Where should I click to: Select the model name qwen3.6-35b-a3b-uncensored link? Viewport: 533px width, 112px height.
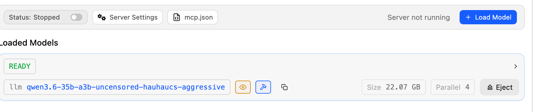click(x=126, y=87)
